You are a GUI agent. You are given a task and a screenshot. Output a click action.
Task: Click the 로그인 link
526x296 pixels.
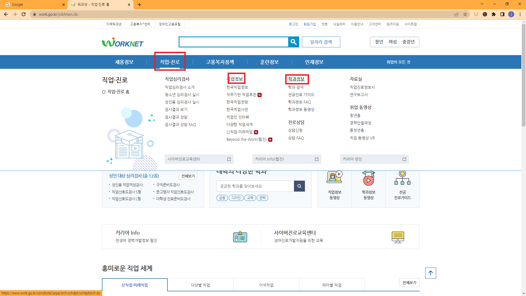tap(293, 24)
